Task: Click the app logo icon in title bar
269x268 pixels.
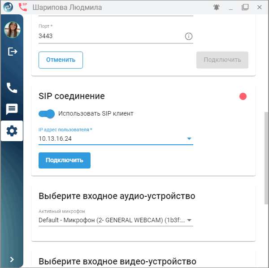Action: coord(8,7)
